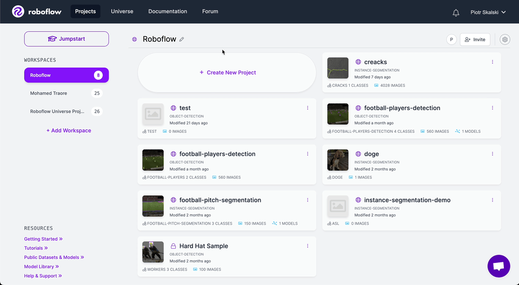Open the Piotr Skalski account dropdown

pos(488,12)
